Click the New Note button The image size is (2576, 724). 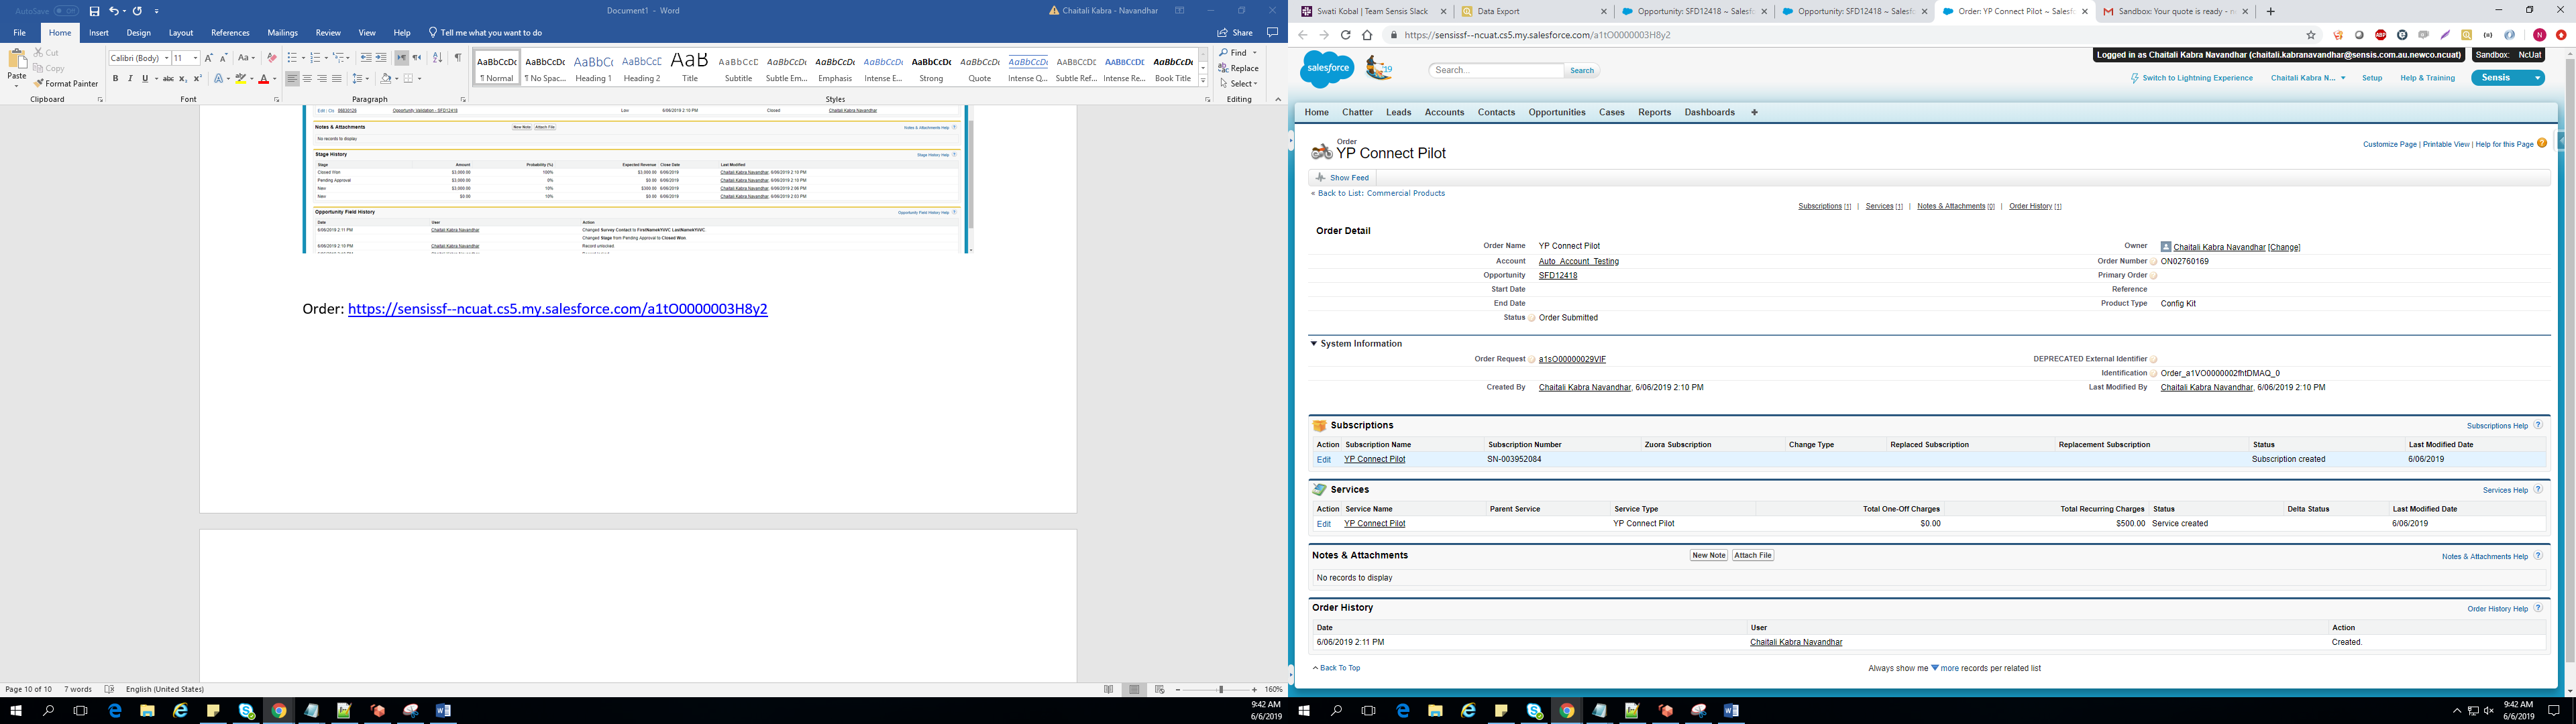pyautogui.click(x=1709, y=555)
